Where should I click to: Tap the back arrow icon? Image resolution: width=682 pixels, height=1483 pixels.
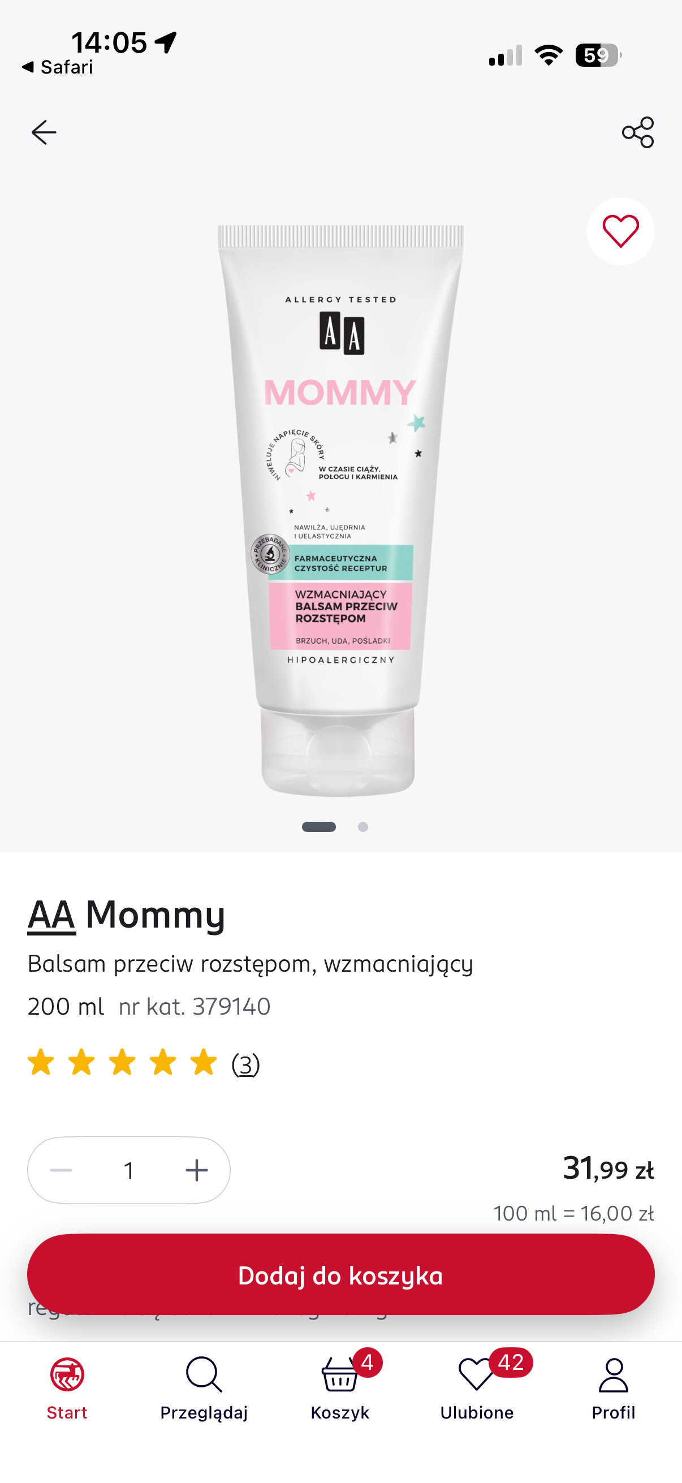pyautogui.click(x=44, y=132)
